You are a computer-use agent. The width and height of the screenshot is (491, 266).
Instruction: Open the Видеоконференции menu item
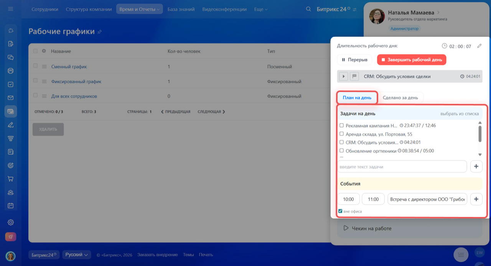coord(224,9)
